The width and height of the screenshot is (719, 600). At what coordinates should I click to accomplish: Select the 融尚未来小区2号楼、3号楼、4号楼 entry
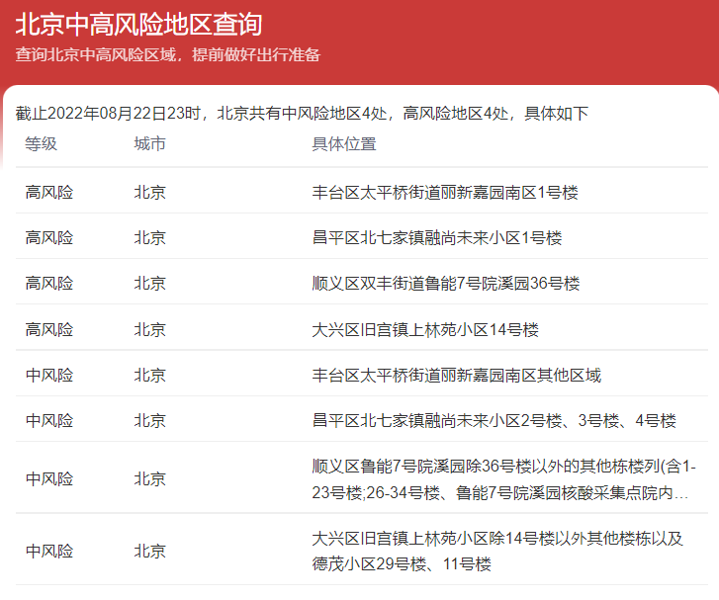(494, 420)
